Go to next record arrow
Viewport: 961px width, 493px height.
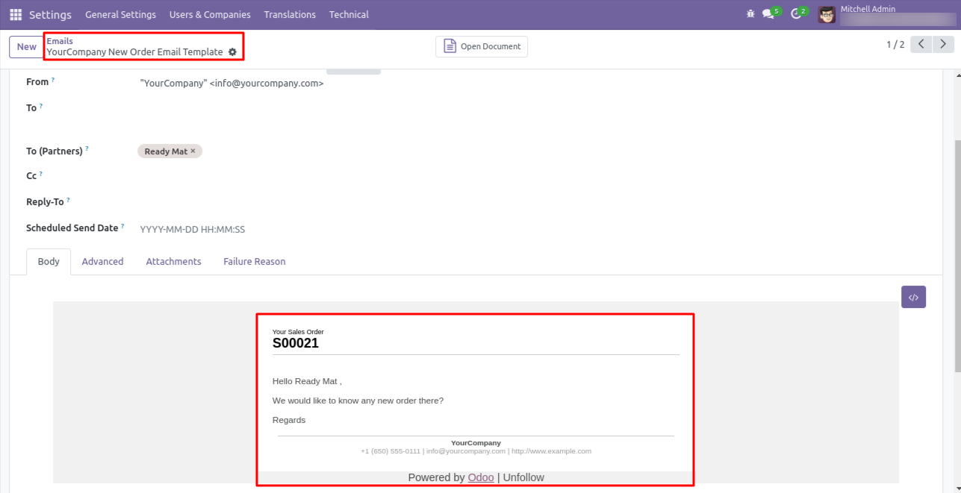coord(944,45)
